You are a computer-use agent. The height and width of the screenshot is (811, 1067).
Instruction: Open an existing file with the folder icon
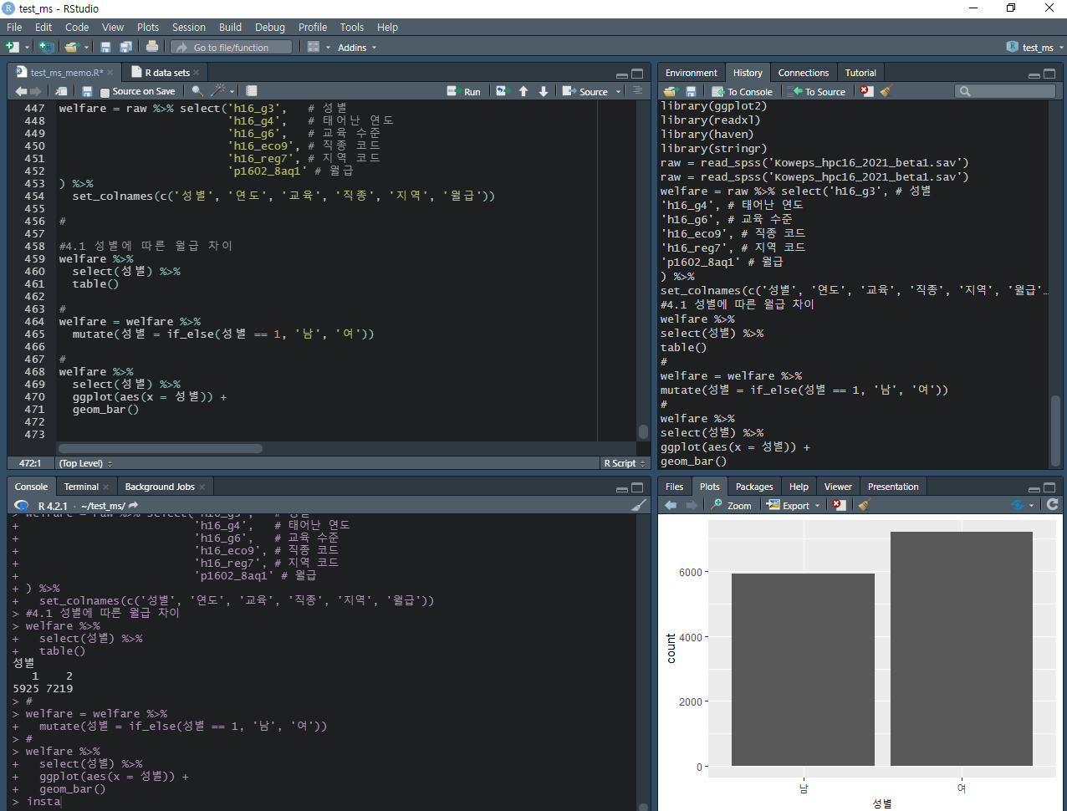click(x=71, y=48)
